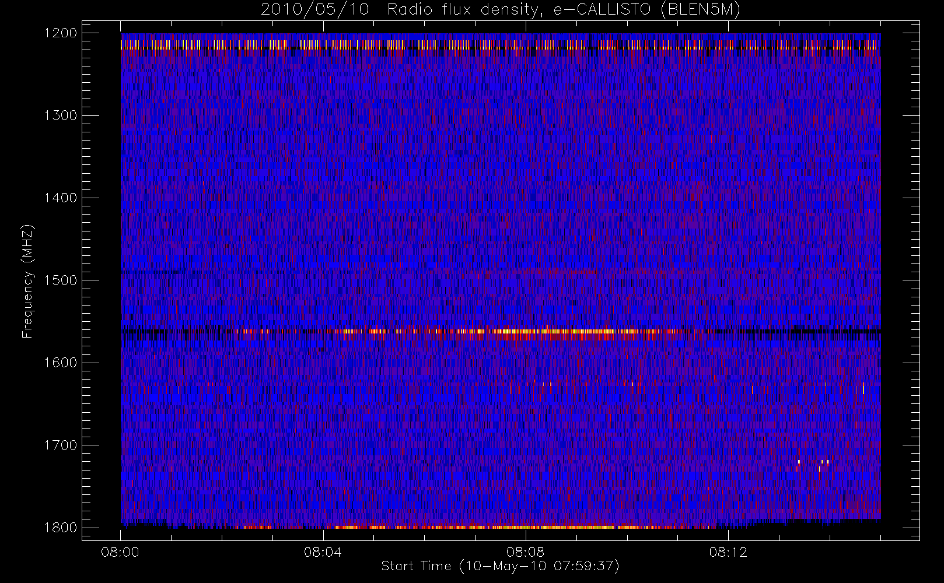Click the '08:08' time axis label
The width and height of the screenshot is (944, 583).
(525, 552)
